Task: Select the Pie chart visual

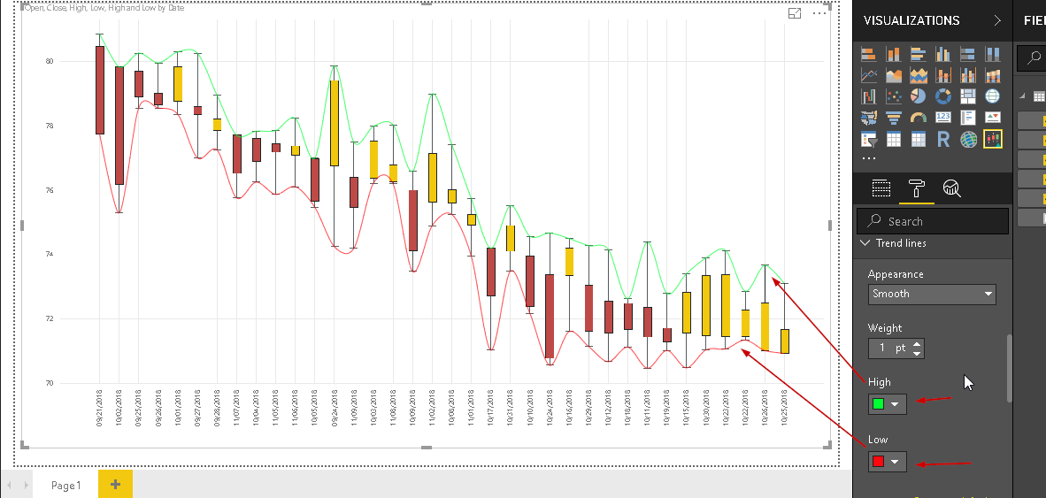Action: click(918, 96)
